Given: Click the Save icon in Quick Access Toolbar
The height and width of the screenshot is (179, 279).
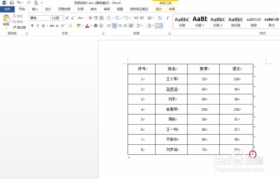Looking at the screenshot, I should pos(11,3).
